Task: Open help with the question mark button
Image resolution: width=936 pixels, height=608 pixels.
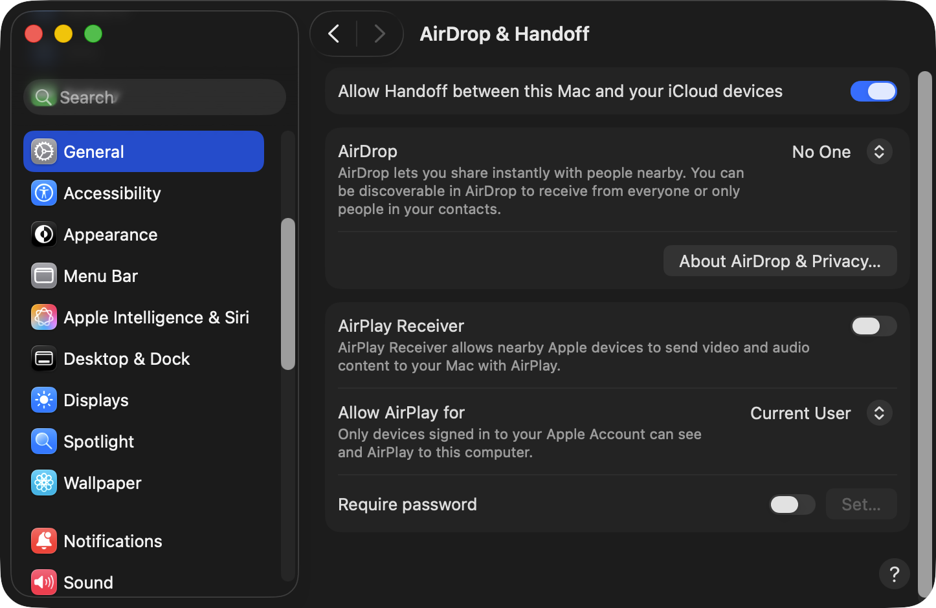Action: [895, 574]
